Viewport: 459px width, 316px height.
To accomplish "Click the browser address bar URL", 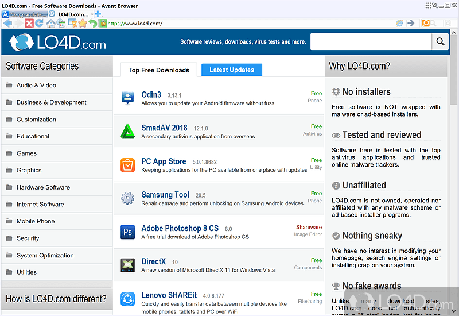I will coord(135,24).
